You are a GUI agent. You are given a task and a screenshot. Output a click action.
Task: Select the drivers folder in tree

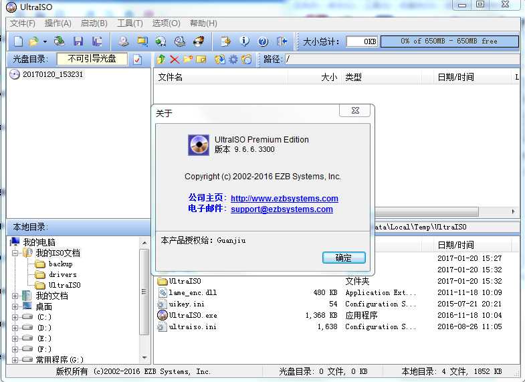tap(63, 274)
